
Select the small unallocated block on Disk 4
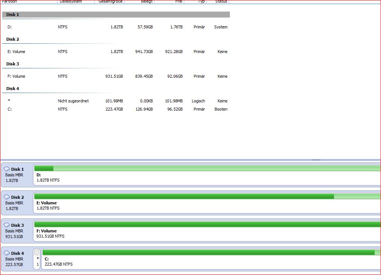tap(37, 259)
